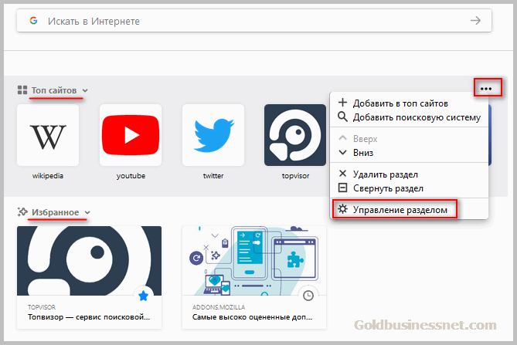Viewport: 517px width, 345px height.
Task: Choose "Добавить поисковую систему"
Action: [409, 117]
